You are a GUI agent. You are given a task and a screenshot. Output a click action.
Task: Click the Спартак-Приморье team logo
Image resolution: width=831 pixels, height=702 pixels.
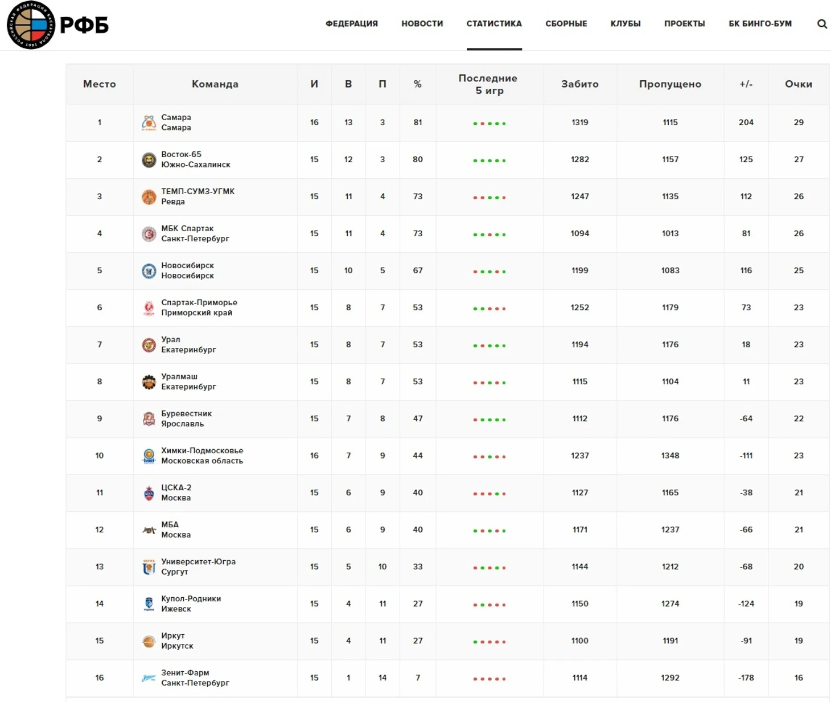coord(149,307)
